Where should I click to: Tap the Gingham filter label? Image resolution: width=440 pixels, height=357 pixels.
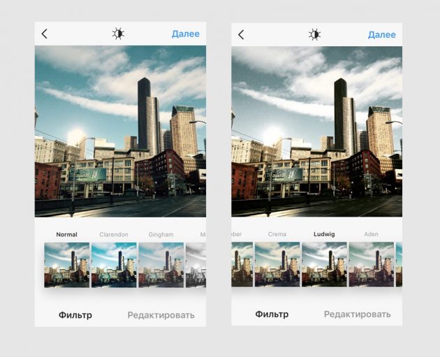(161, 235)
